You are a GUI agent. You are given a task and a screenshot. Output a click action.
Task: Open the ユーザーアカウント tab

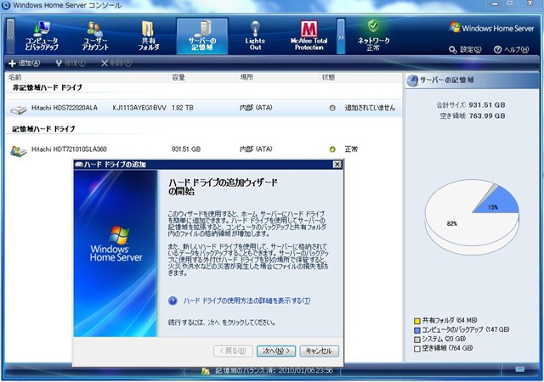95,36
